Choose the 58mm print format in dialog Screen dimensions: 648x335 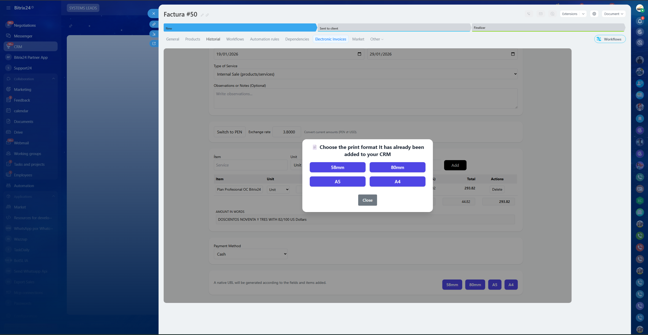(x=337, y=167)
